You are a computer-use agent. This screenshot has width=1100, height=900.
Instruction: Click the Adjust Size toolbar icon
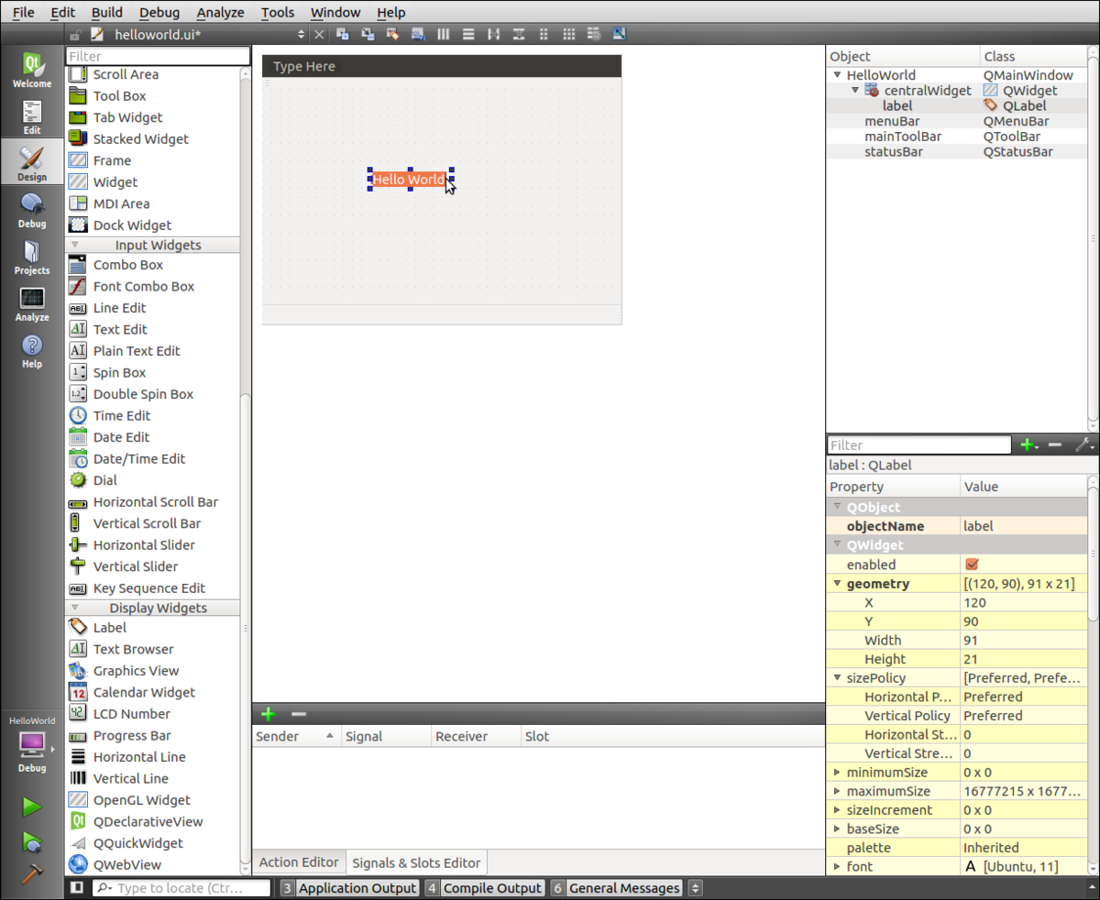[x=620, y=34]
